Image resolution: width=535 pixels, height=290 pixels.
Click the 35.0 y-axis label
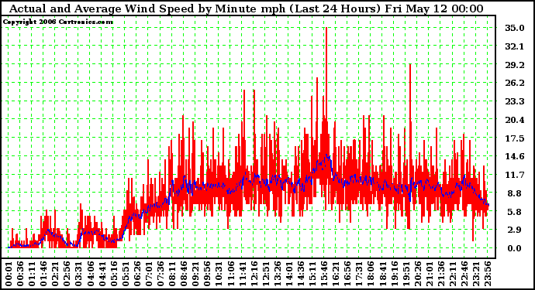(x=515, y=28)
